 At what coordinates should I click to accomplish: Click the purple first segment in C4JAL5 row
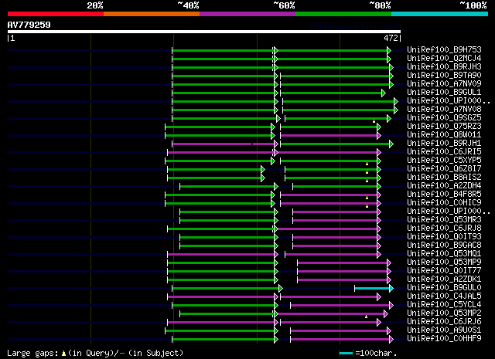click(223, 297)
